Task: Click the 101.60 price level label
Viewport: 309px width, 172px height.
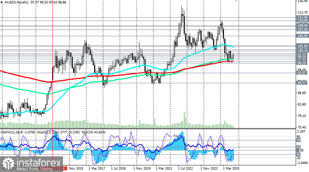Action: [302, 46]
